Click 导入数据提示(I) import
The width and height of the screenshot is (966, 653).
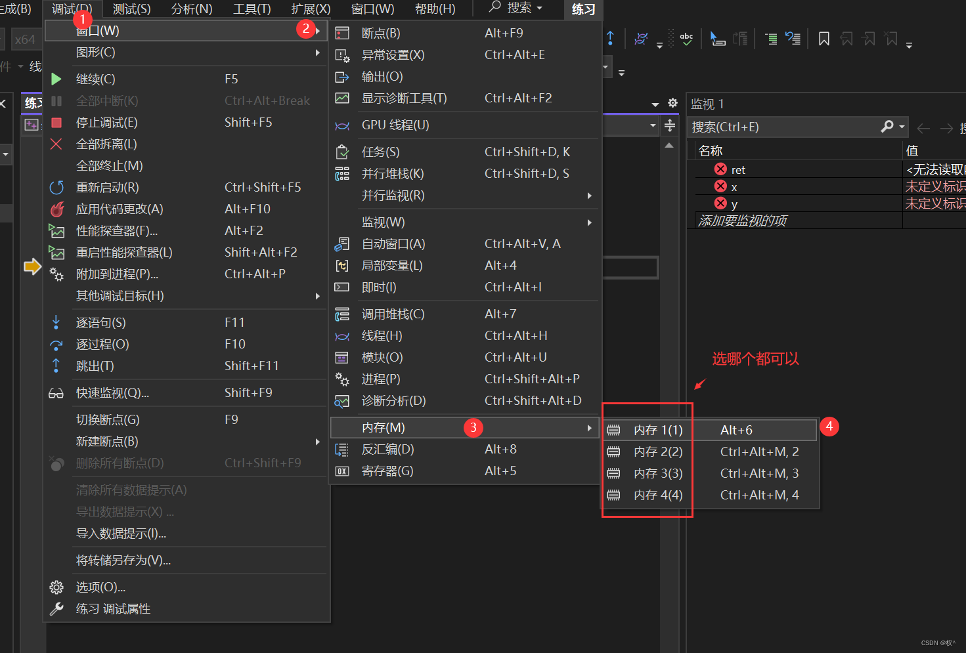click(x=186, y=533)
